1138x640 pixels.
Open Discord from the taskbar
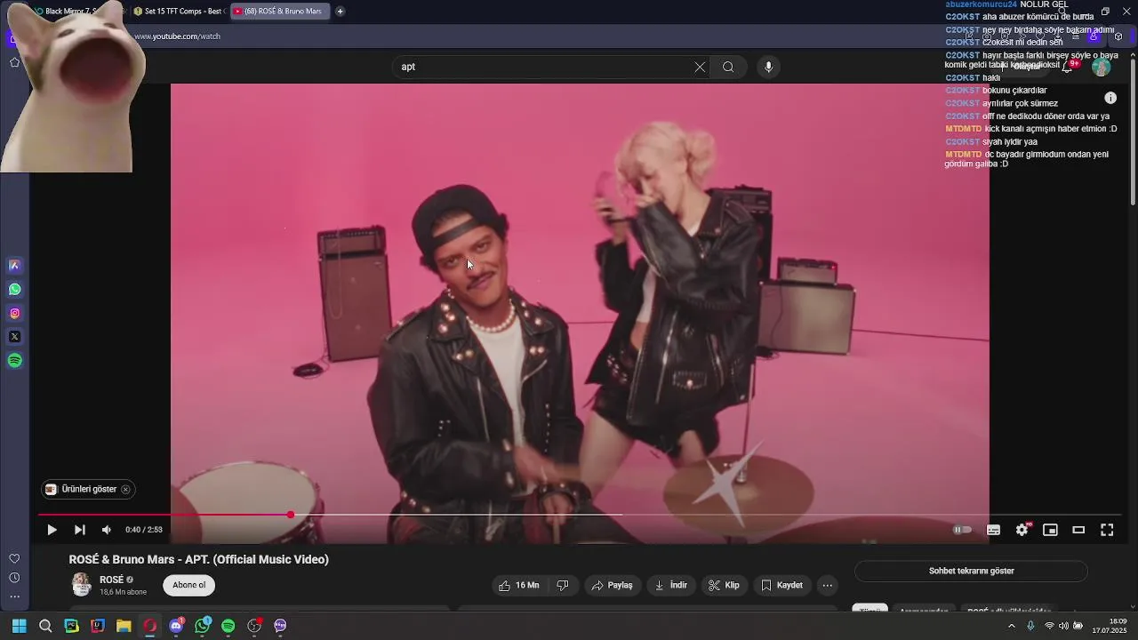coord(176,626)
